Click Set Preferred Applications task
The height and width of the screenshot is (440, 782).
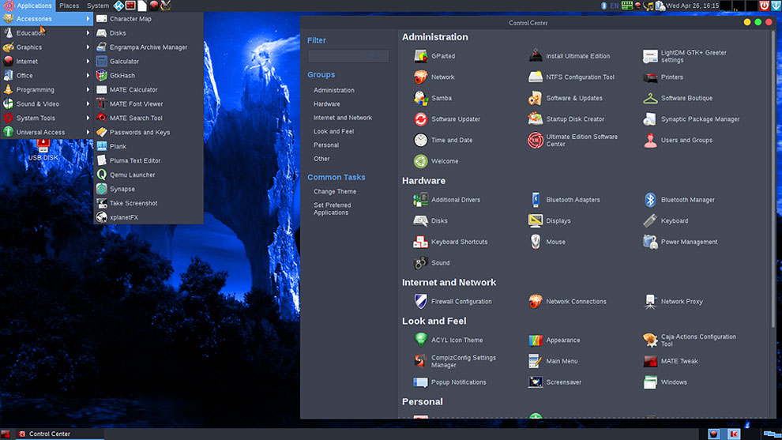pos(332,209)
